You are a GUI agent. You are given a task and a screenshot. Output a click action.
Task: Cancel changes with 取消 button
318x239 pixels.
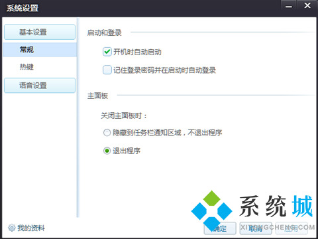pyautogui.click(x=256, y=228)
